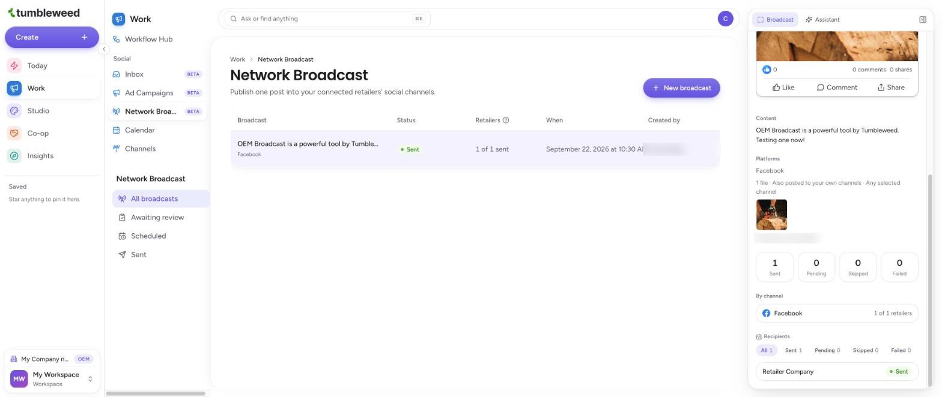This screenshot has height=397, width=942.
Task: Click the Created by column header
Action: [x=664, y=120]
